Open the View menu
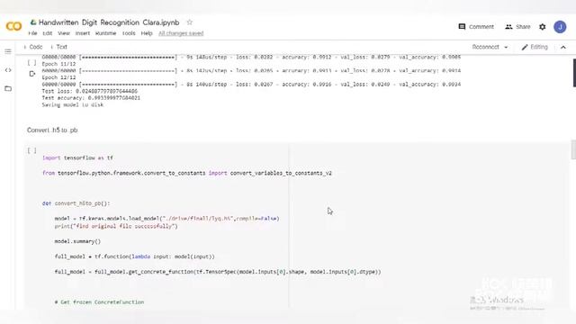The width and height of the screenshot is (576, 324). [x=64, y=33]
